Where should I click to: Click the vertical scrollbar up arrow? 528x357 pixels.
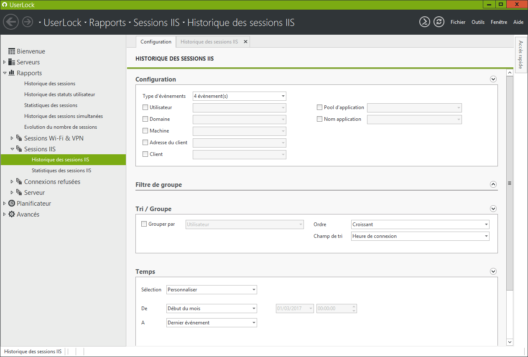click(510, 73)
